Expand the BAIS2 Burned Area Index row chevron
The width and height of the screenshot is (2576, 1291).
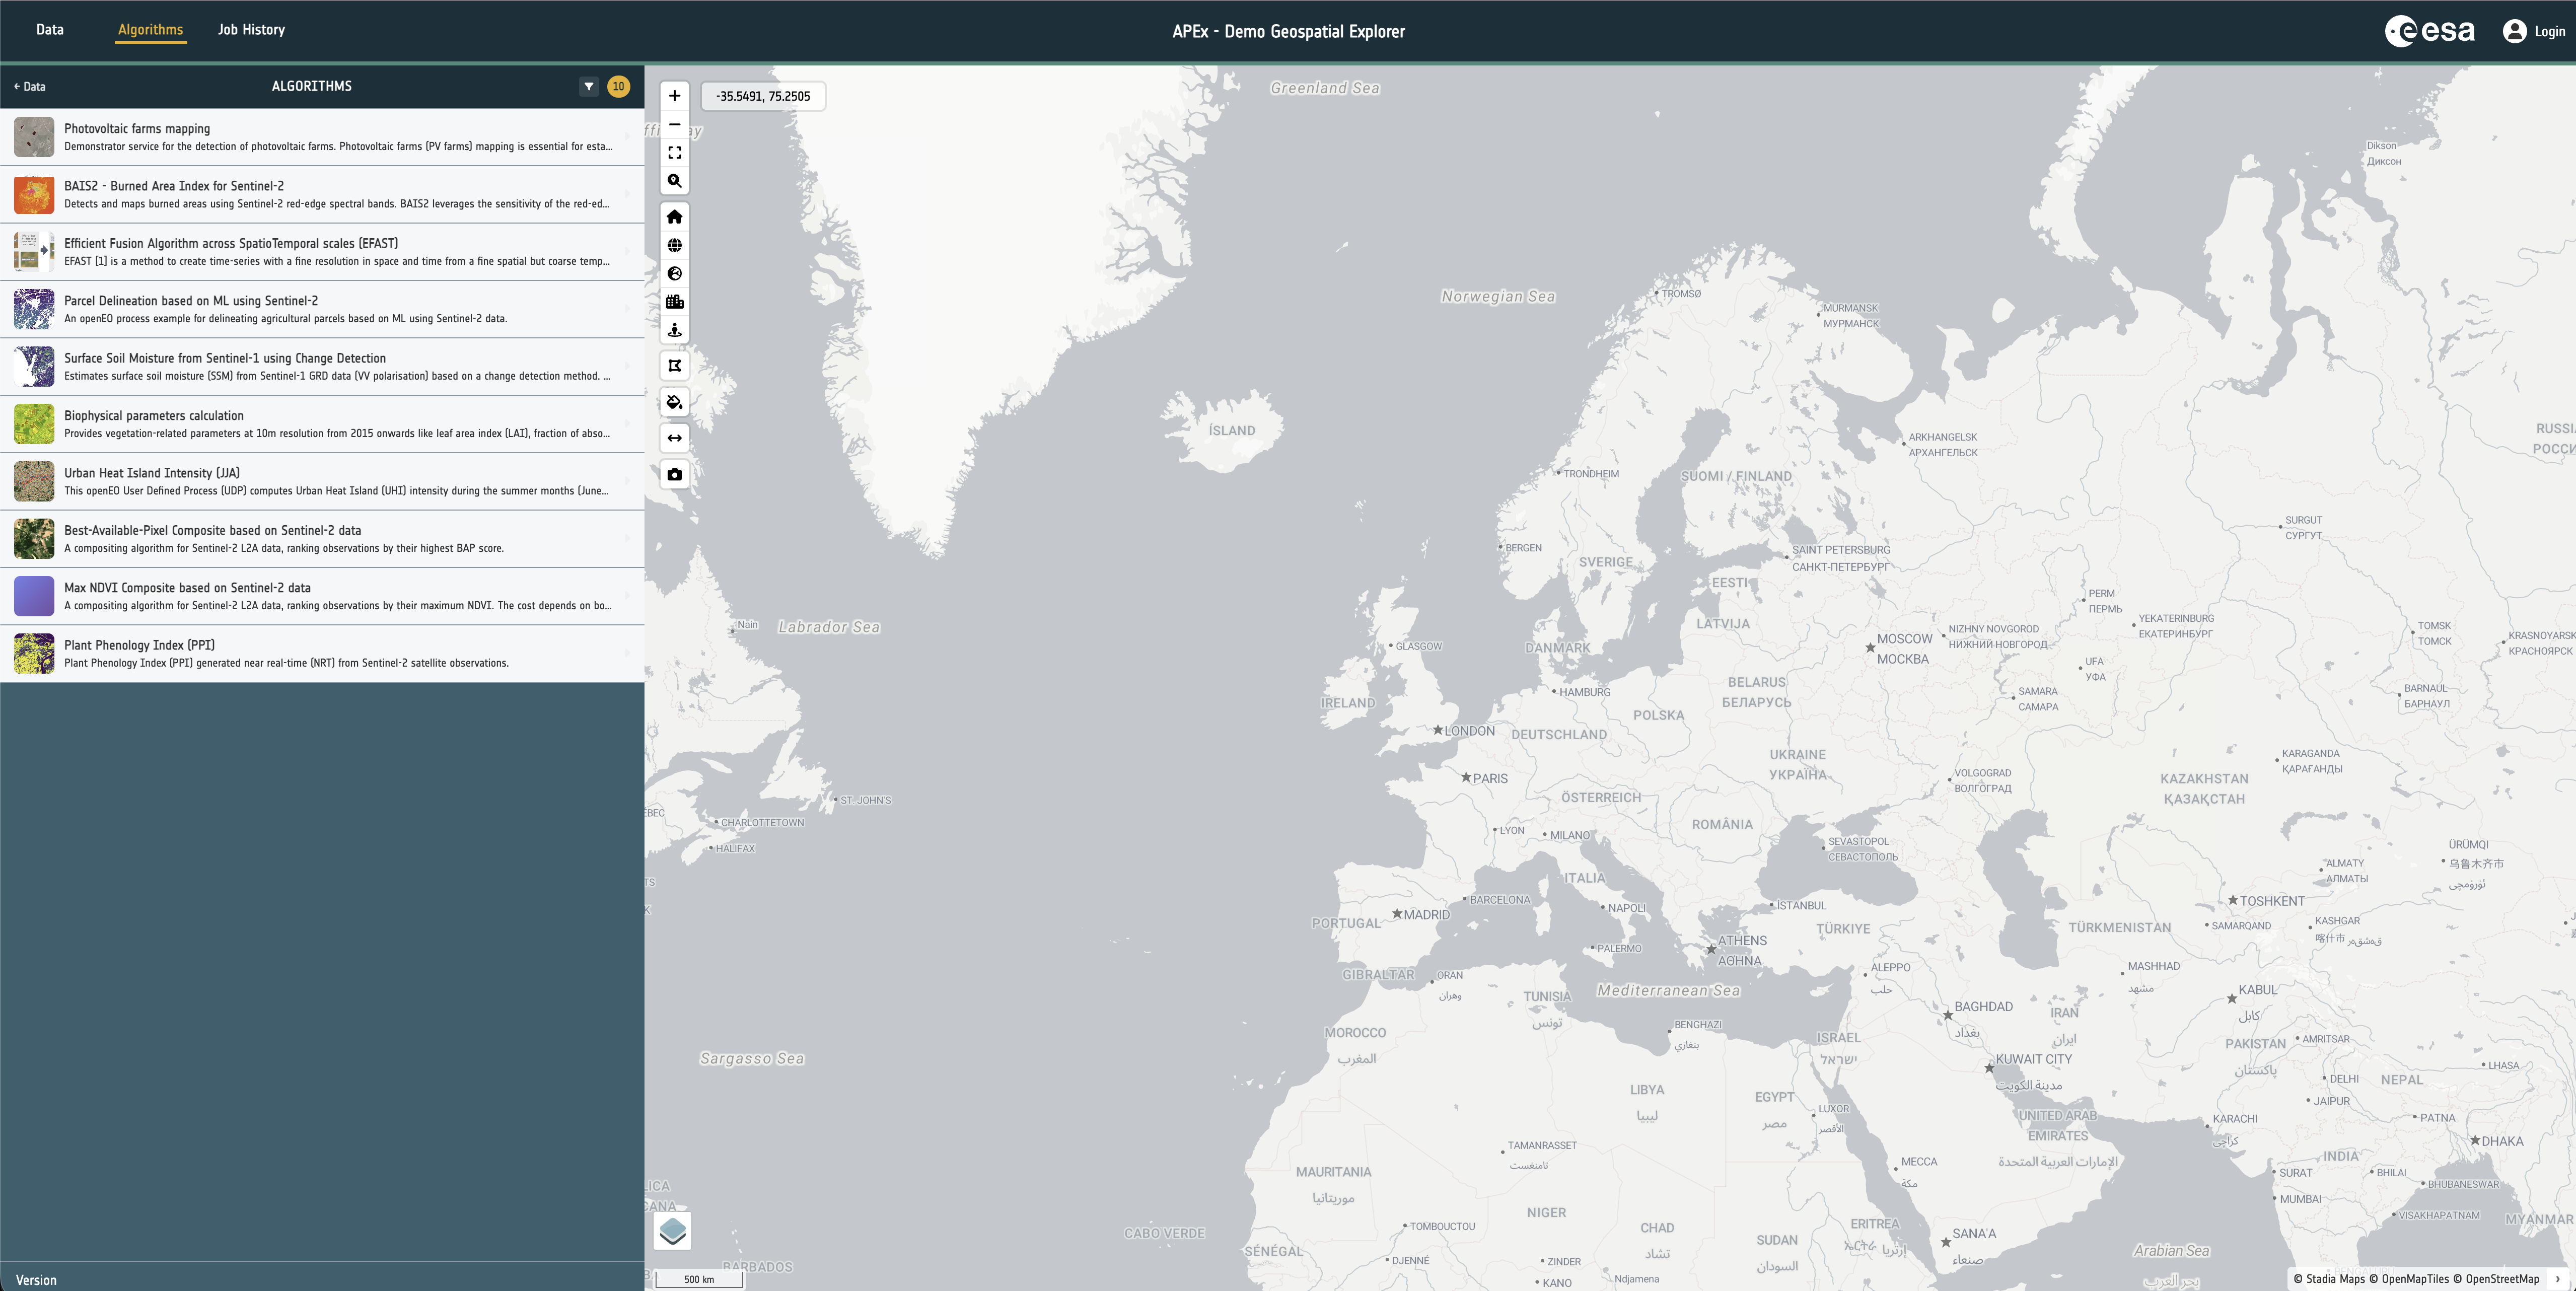pyautogui.click(x=627, y=194)
